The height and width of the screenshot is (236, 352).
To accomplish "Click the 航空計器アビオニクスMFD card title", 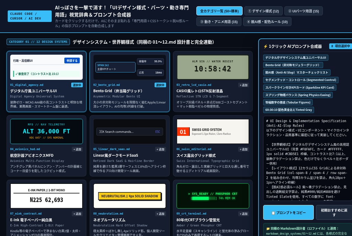I will click(32, 155).
